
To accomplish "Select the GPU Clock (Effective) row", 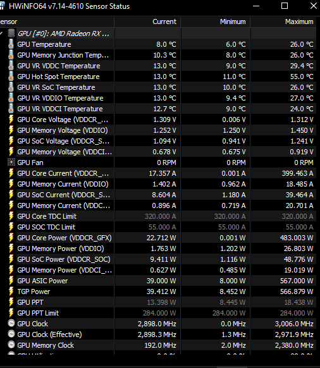I will coord(158,334).
